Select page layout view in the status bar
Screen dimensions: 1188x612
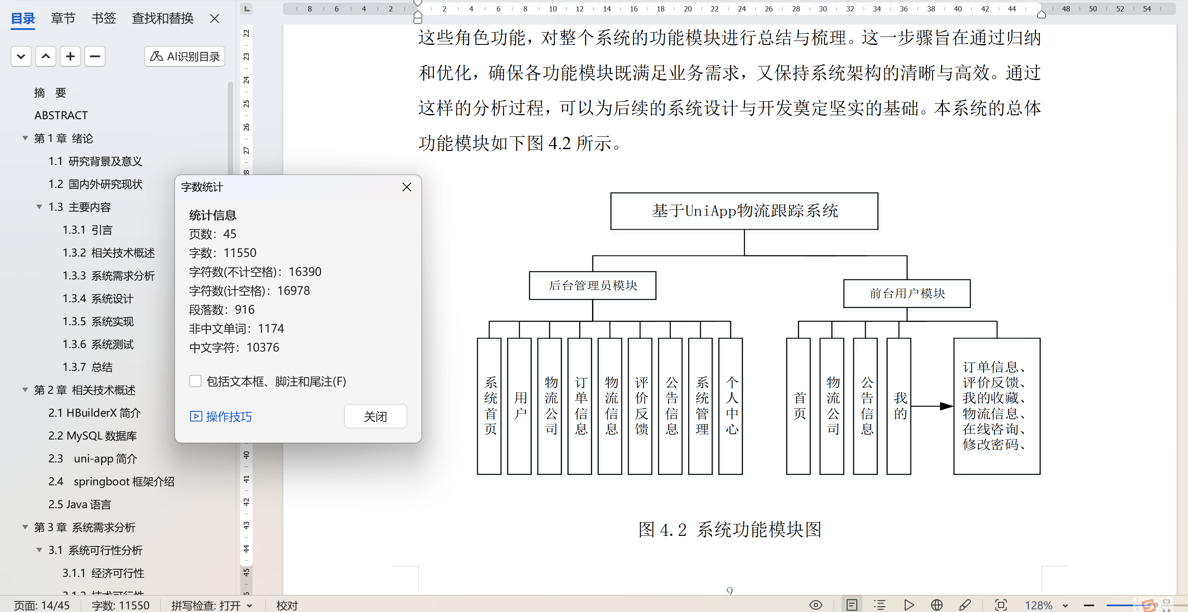tap(852, 605)
